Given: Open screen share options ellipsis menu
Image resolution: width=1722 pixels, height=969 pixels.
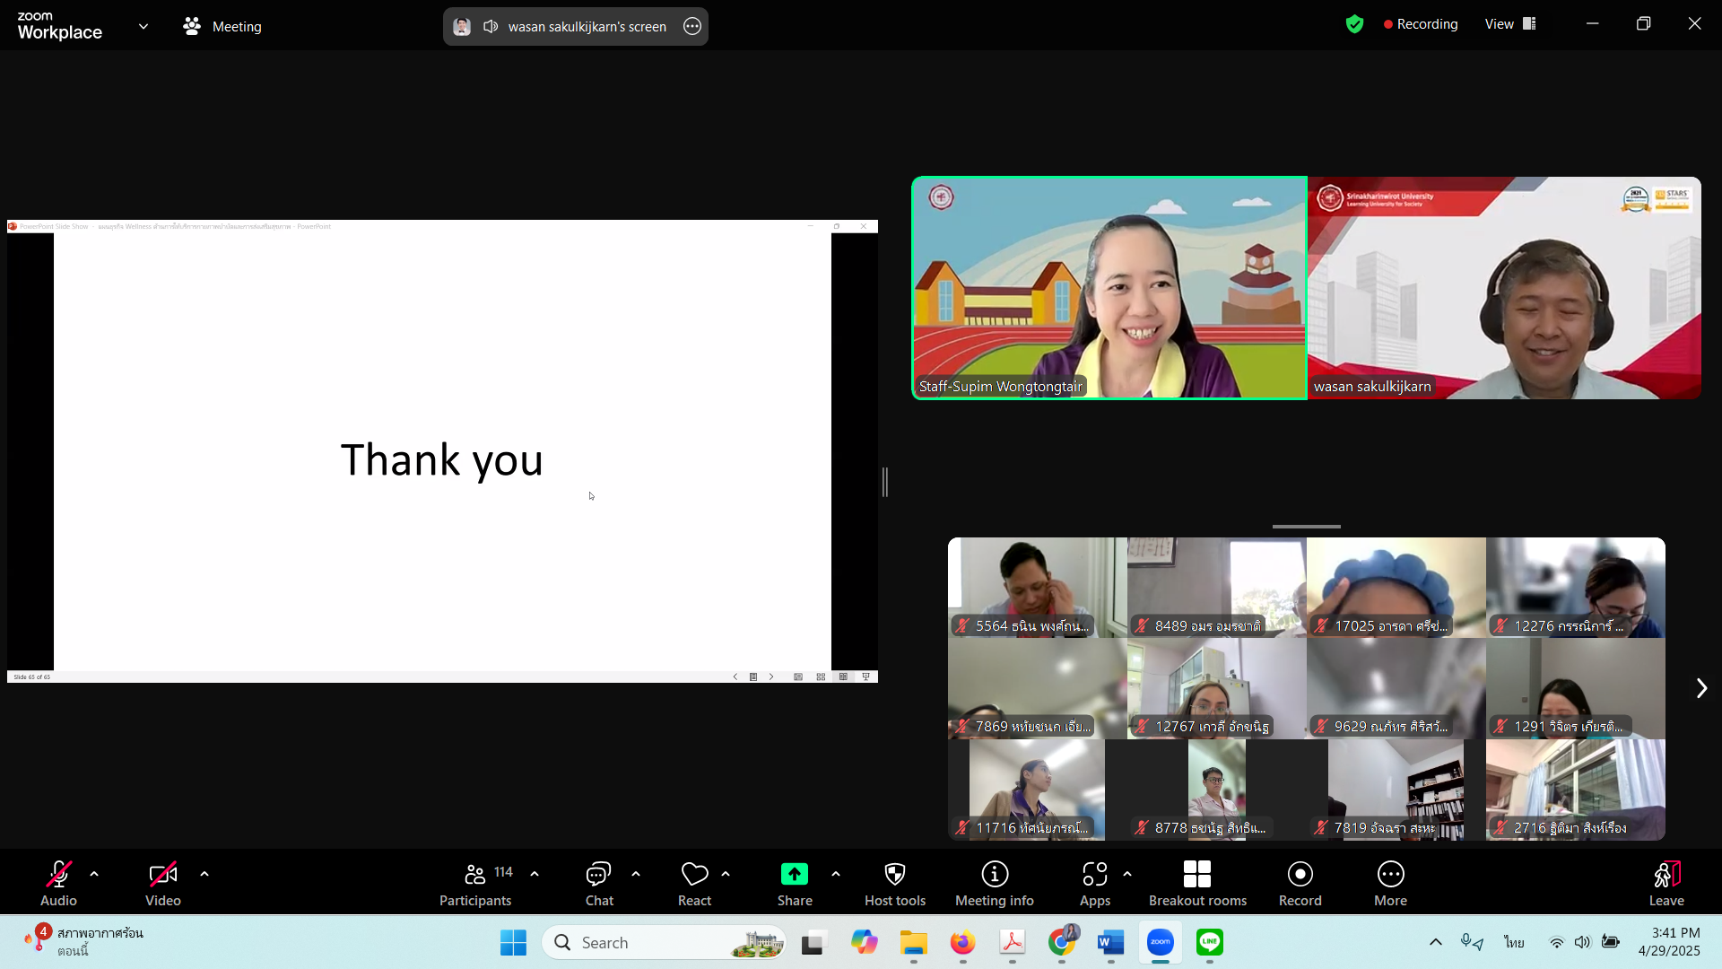Looking at the screenshot, I should 692,27.
